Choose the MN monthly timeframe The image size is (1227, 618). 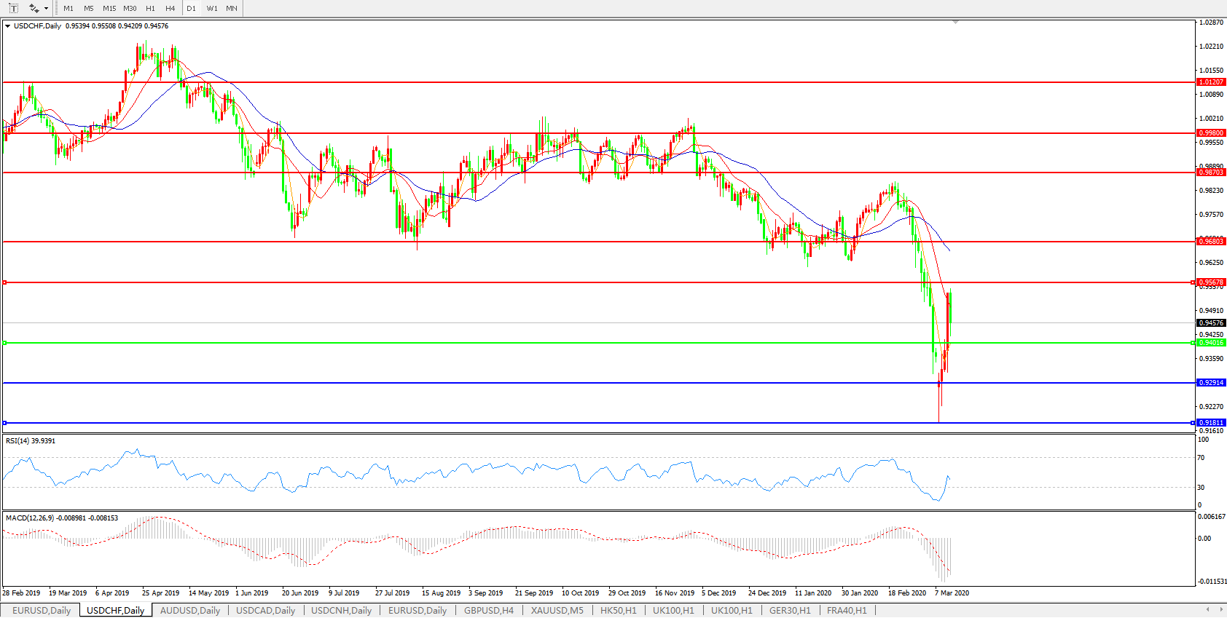(x=232, y=9)
